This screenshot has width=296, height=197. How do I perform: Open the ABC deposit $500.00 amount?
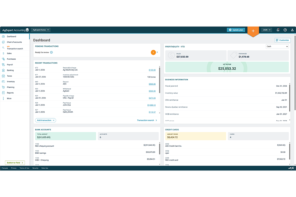coord(152,84)
